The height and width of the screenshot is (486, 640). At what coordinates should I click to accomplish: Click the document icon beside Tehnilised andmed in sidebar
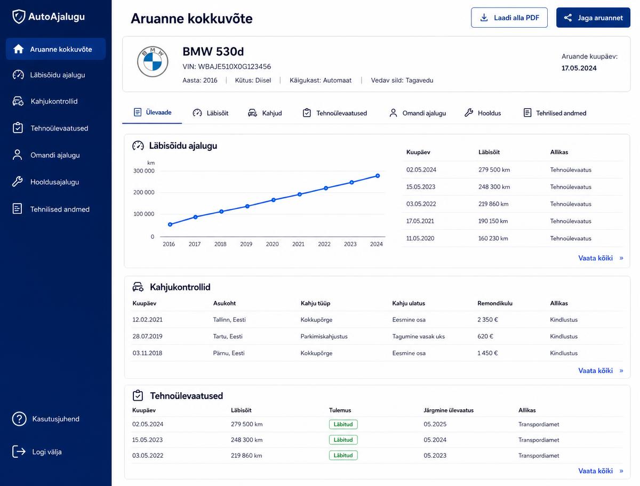(18, 209)
